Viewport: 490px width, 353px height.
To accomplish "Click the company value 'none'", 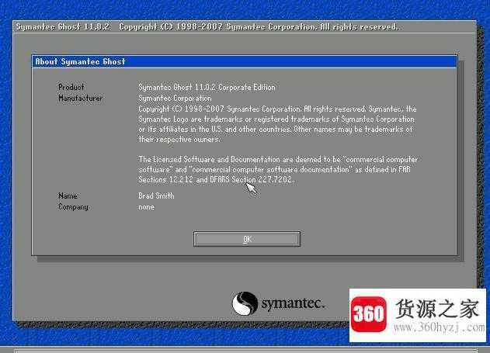I will pyautogui.click(x=146, y=207).
